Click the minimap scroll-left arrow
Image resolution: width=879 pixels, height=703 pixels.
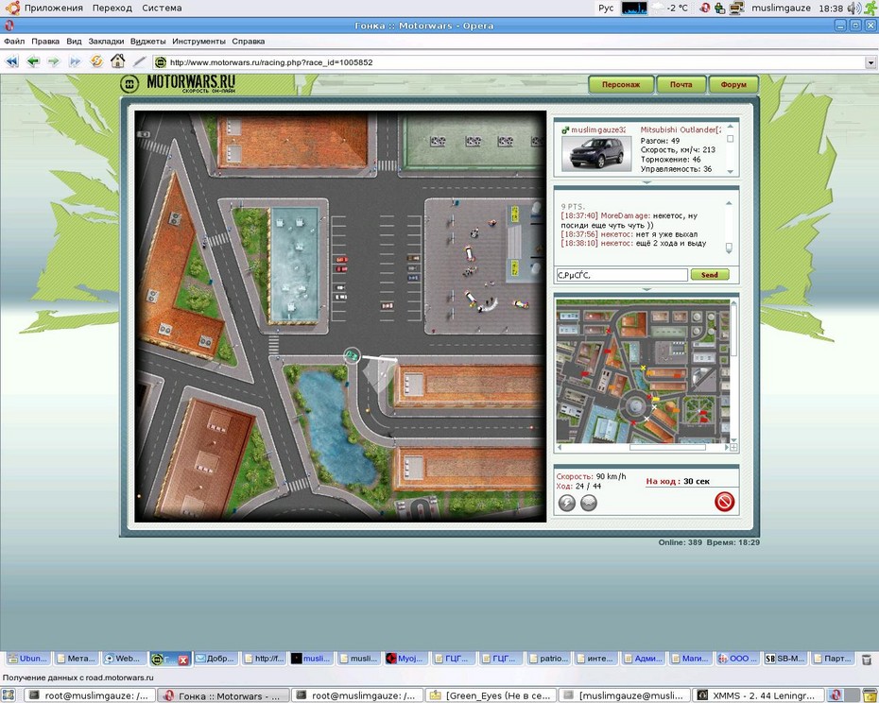tap(559, 447)
